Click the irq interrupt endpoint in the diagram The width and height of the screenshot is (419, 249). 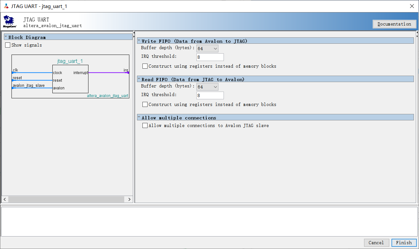click(x=128, y=72)
